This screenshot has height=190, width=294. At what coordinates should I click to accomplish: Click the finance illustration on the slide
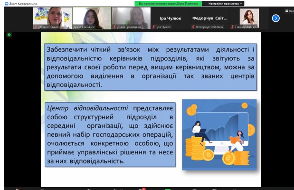219,134
